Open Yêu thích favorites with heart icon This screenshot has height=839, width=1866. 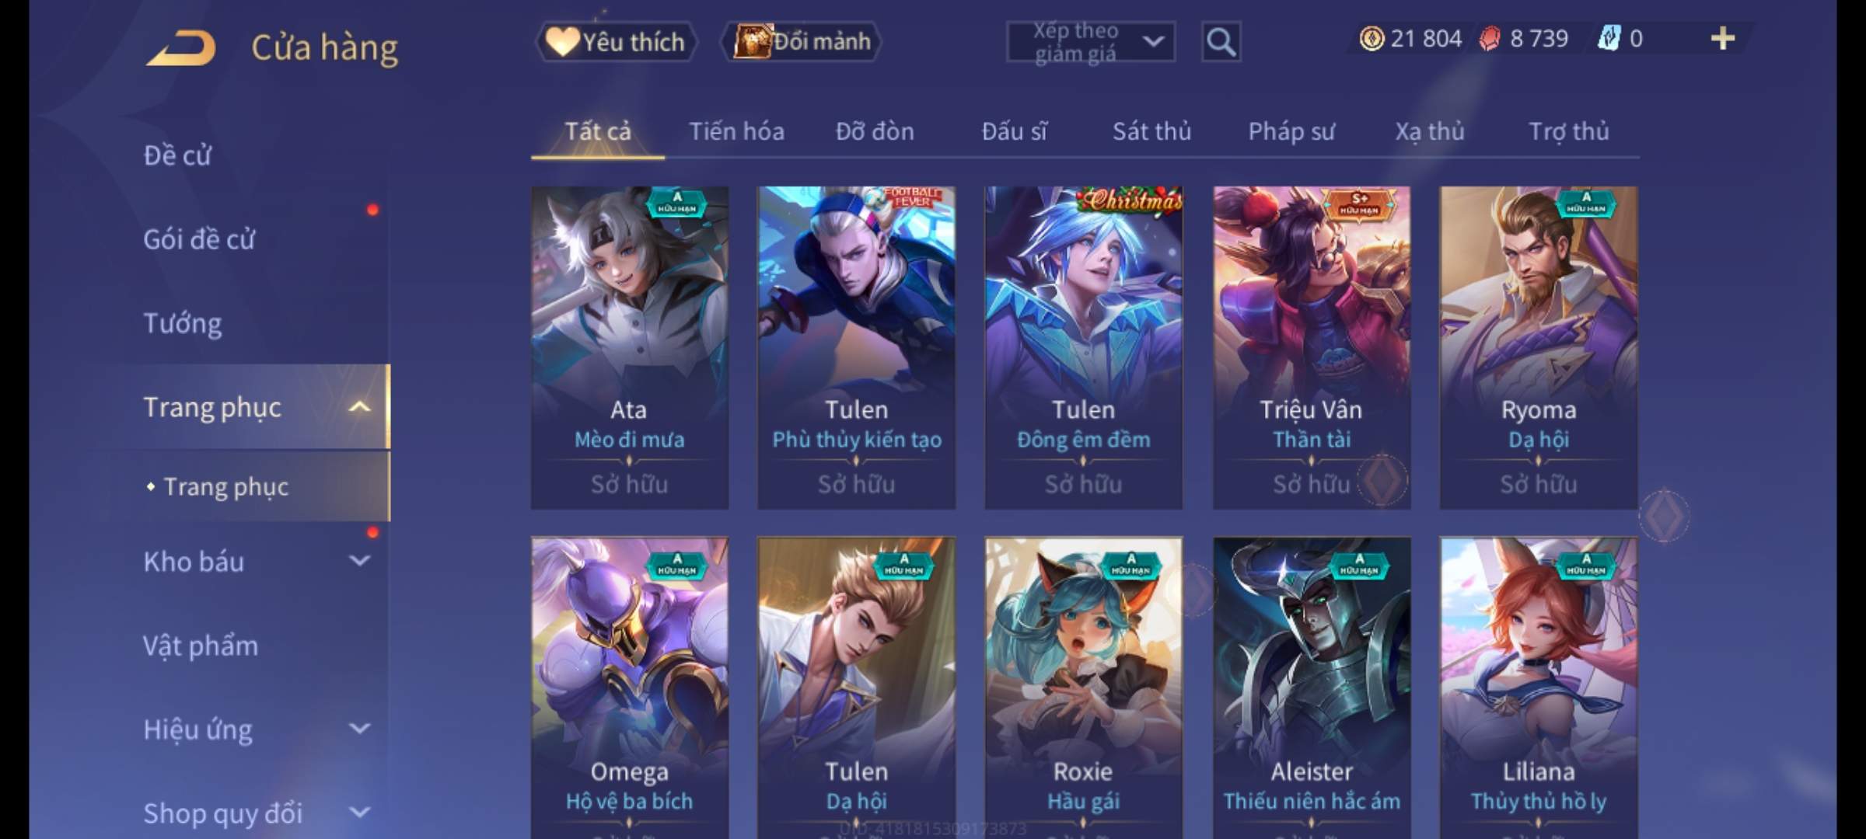[x=616, y=41]
